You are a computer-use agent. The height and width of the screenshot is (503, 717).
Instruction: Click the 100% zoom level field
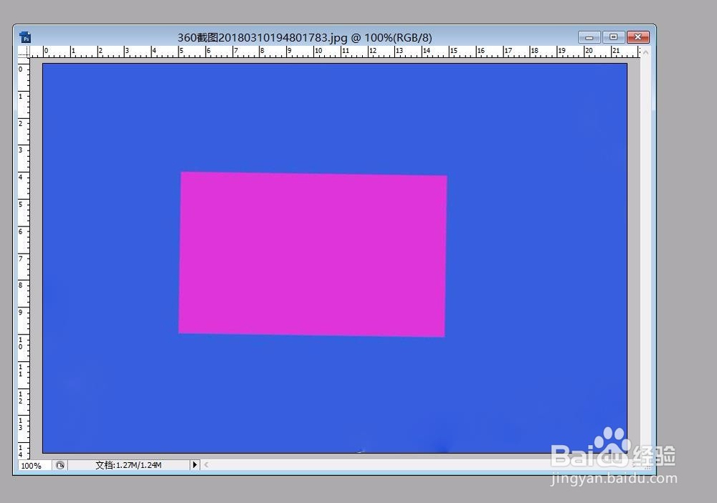pyautogui.click(x=34, y=466)
